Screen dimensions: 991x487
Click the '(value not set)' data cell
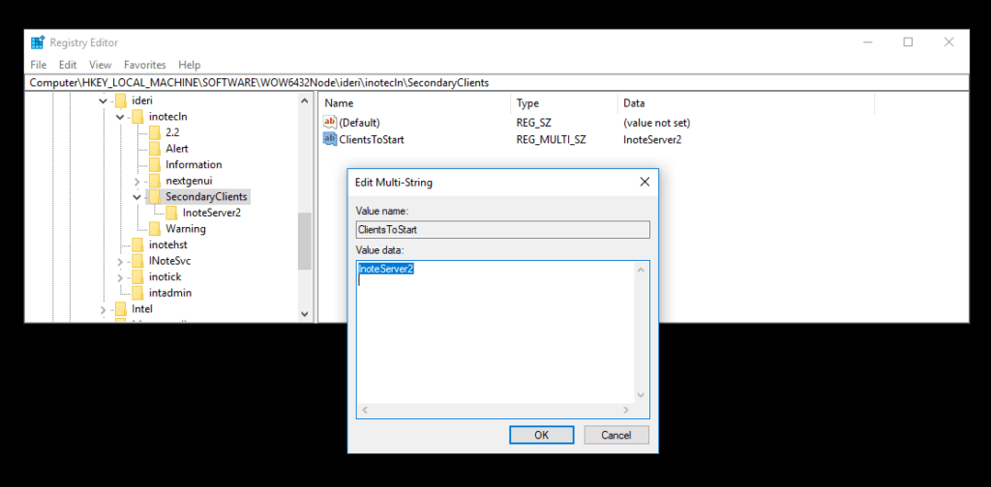coord(657,123)
